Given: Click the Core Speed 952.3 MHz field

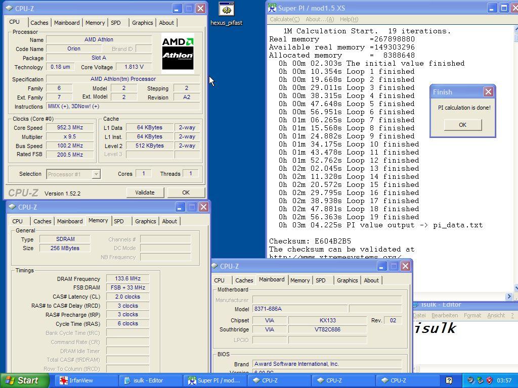Looking at the screenshot, I should click(x=70, y=127).
